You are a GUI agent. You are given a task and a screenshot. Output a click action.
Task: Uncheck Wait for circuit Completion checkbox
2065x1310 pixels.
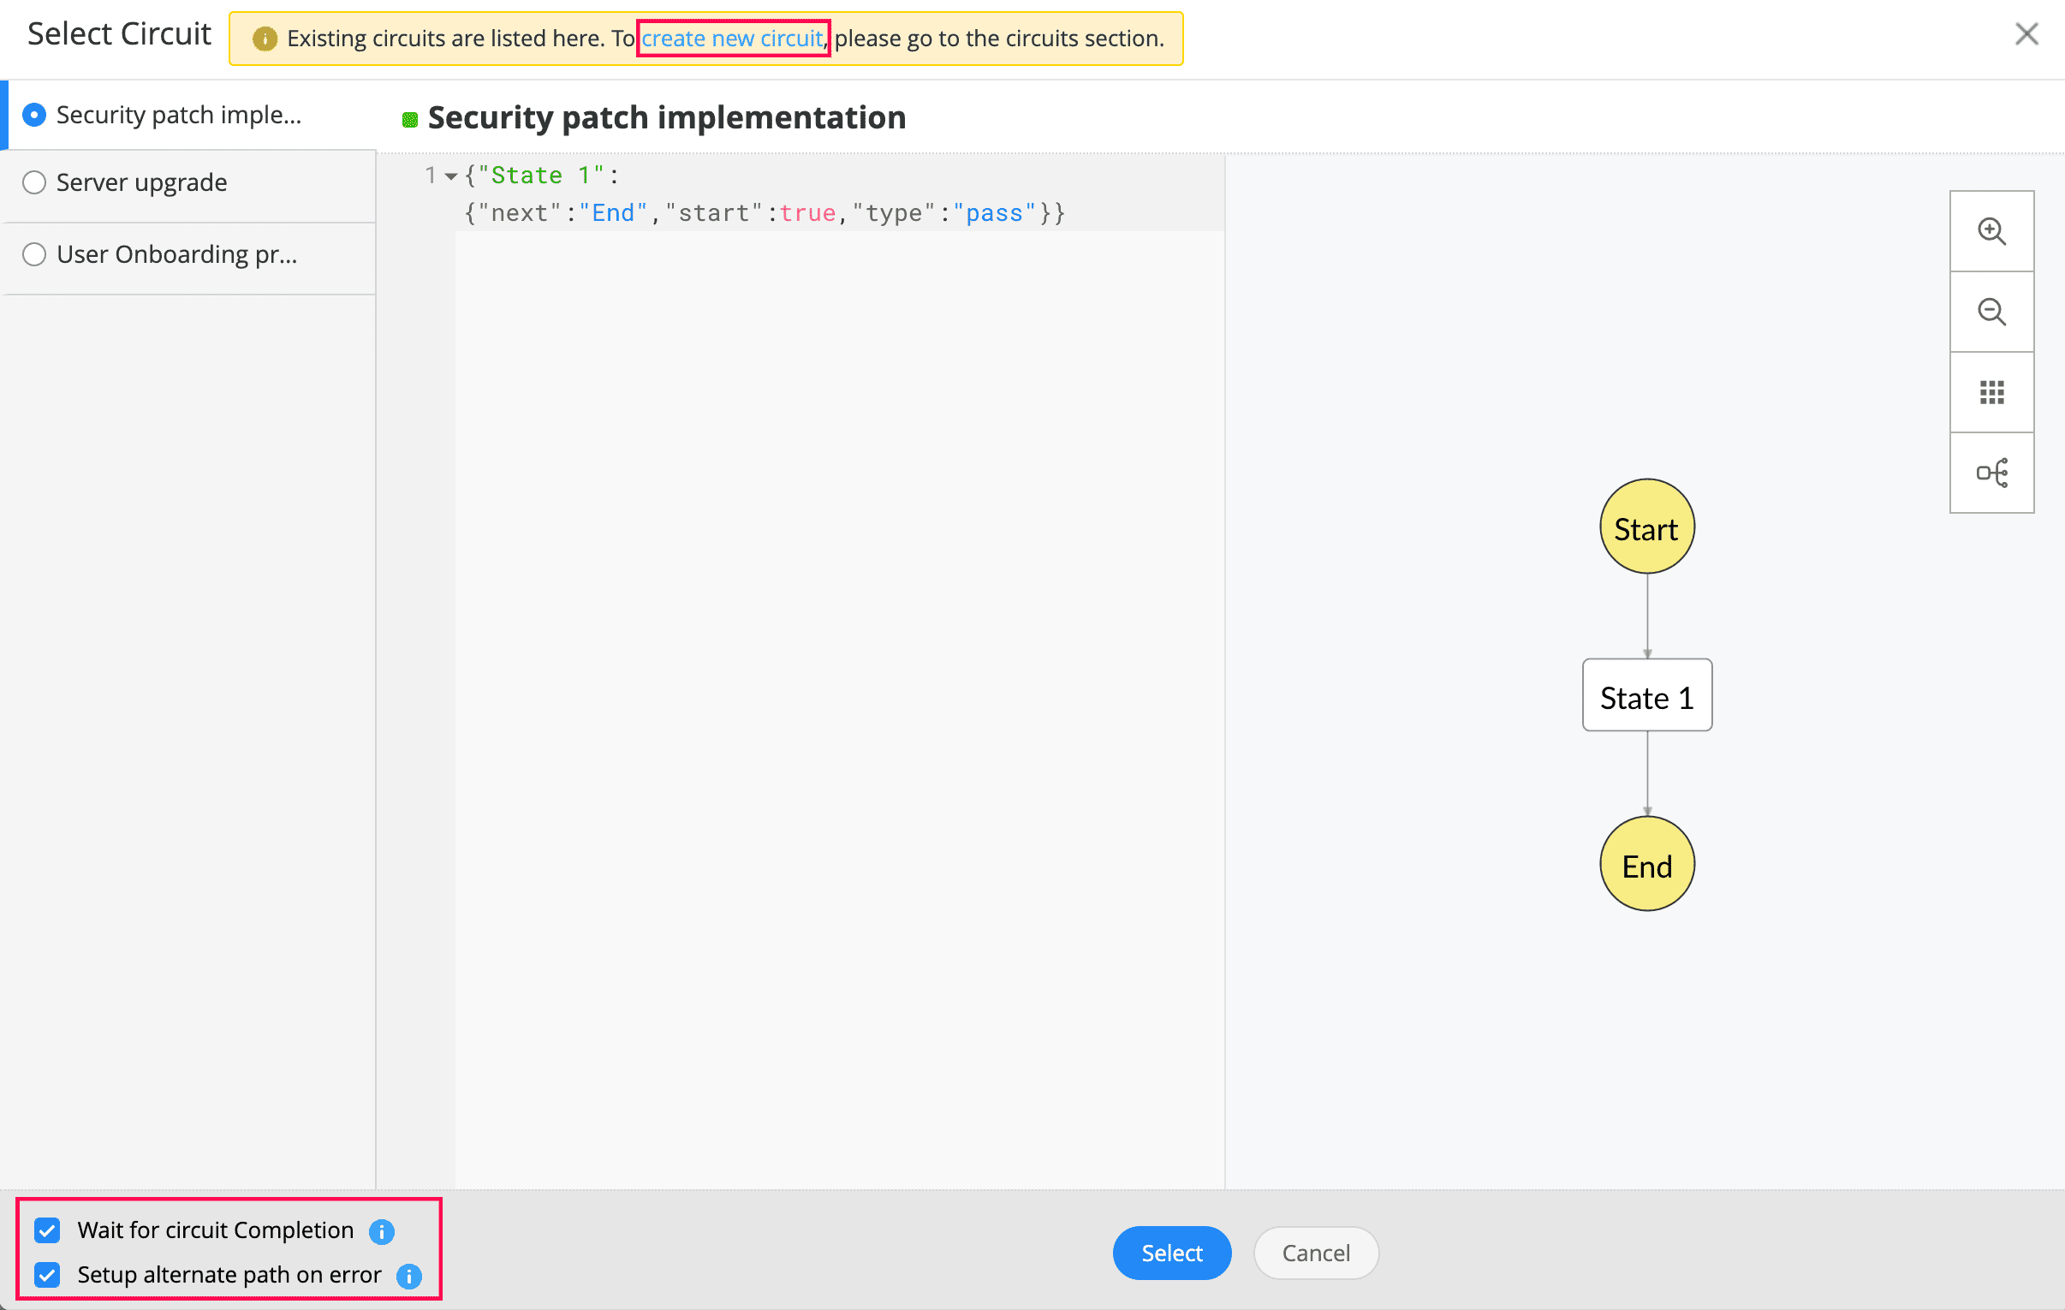48,1230
